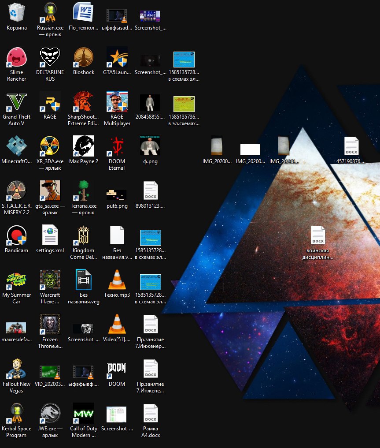380x448 pixels.
Task: Select the Рамка A4.docx document
Action: (x=150, y=413)
